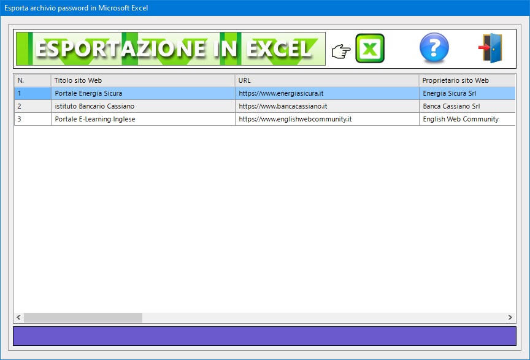This screenshot has width=530, height=360.
Task: Click the purple progress bar
Action: tap(264, 336)
